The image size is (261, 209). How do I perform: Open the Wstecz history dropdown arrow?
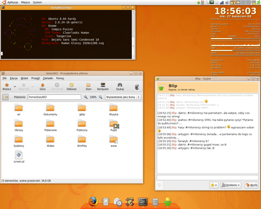pos(15,86)
